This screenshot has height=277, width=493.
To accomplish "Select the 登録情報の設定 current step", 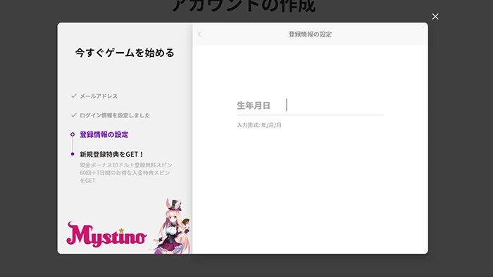I will pos(104,134).
